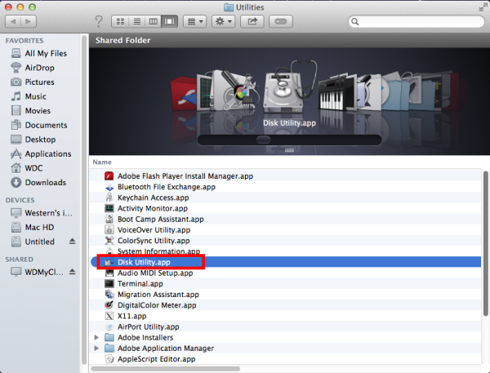The width and height of the screenshot is (490, 373).
Task: Click the Share toolbar button
Action: (x=252, y=21)
